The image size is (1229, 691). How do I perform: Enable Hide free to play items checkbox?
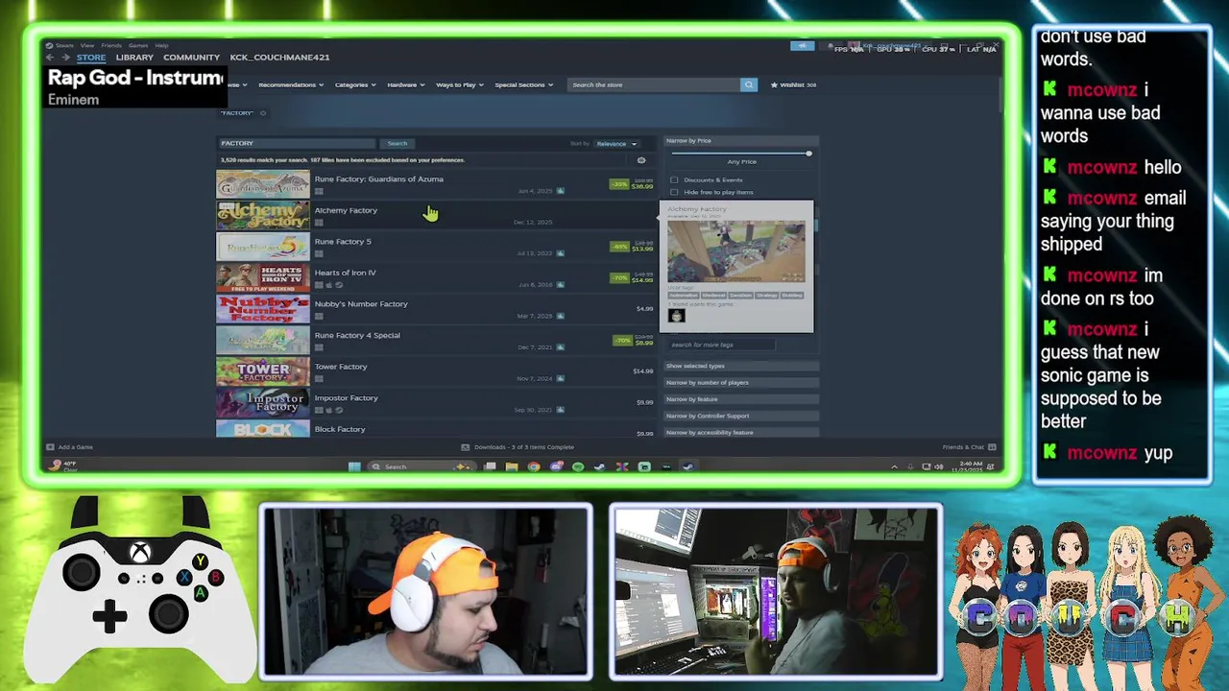tap(674, 192)
